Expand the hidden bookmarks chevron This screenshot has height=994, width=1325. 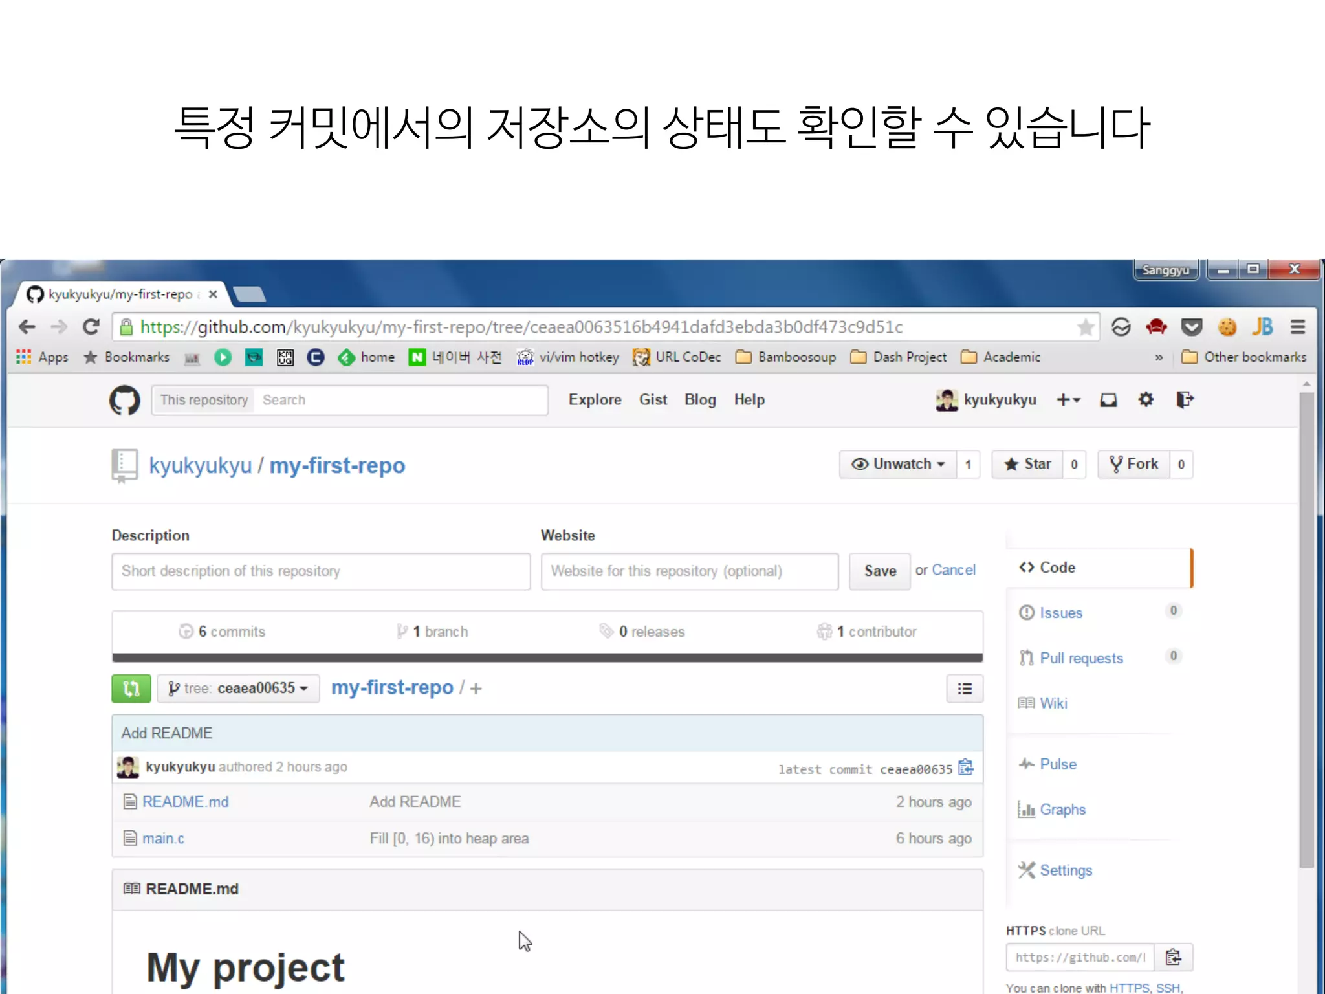coord(1159,357)
